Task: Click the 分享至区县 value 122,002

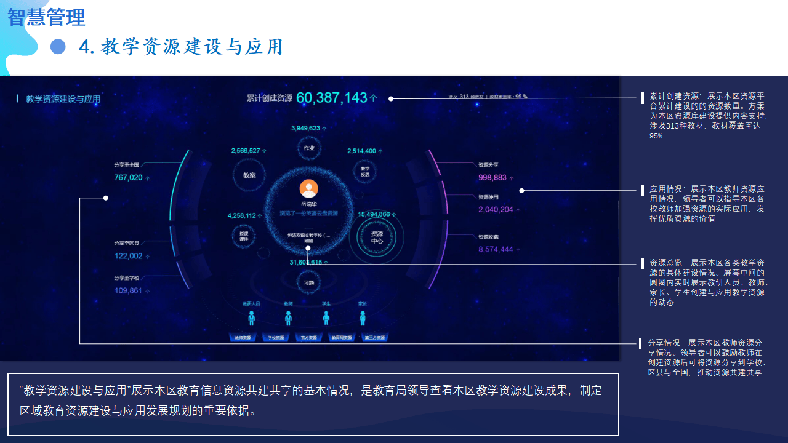Action: 129,256
